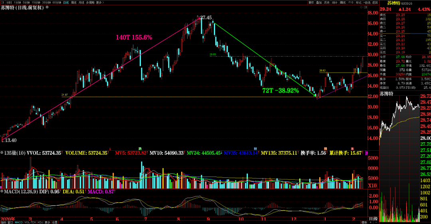The height and width of the screenshot is (224, 431).
Task: Click the 72T -38.92% annotation
Action: coord(281,90)
